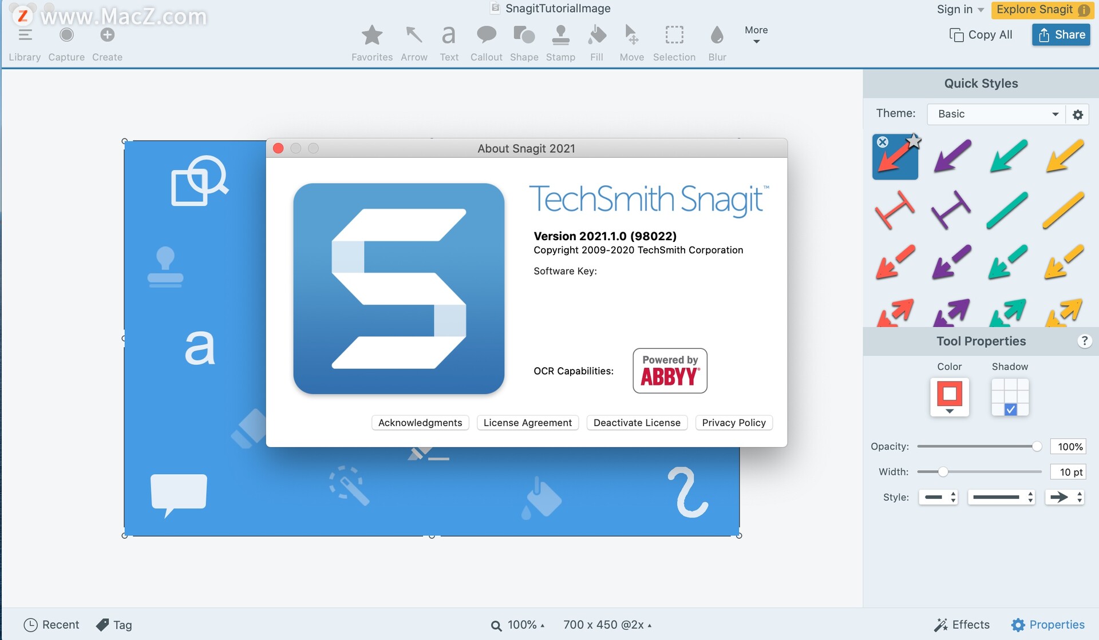The image size is (1099, 640).
Task: Select the Move tool
Action: pos(631,43)
